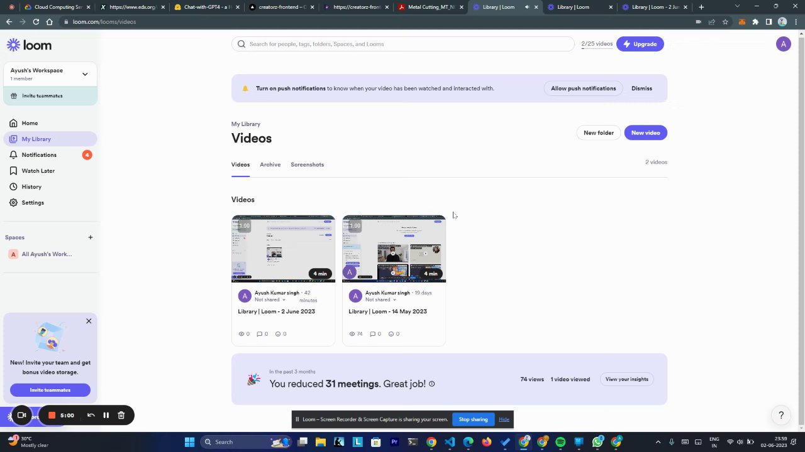Click the purple Invite teammates button
Screen dimensions: 805x452
click(50, 390)
